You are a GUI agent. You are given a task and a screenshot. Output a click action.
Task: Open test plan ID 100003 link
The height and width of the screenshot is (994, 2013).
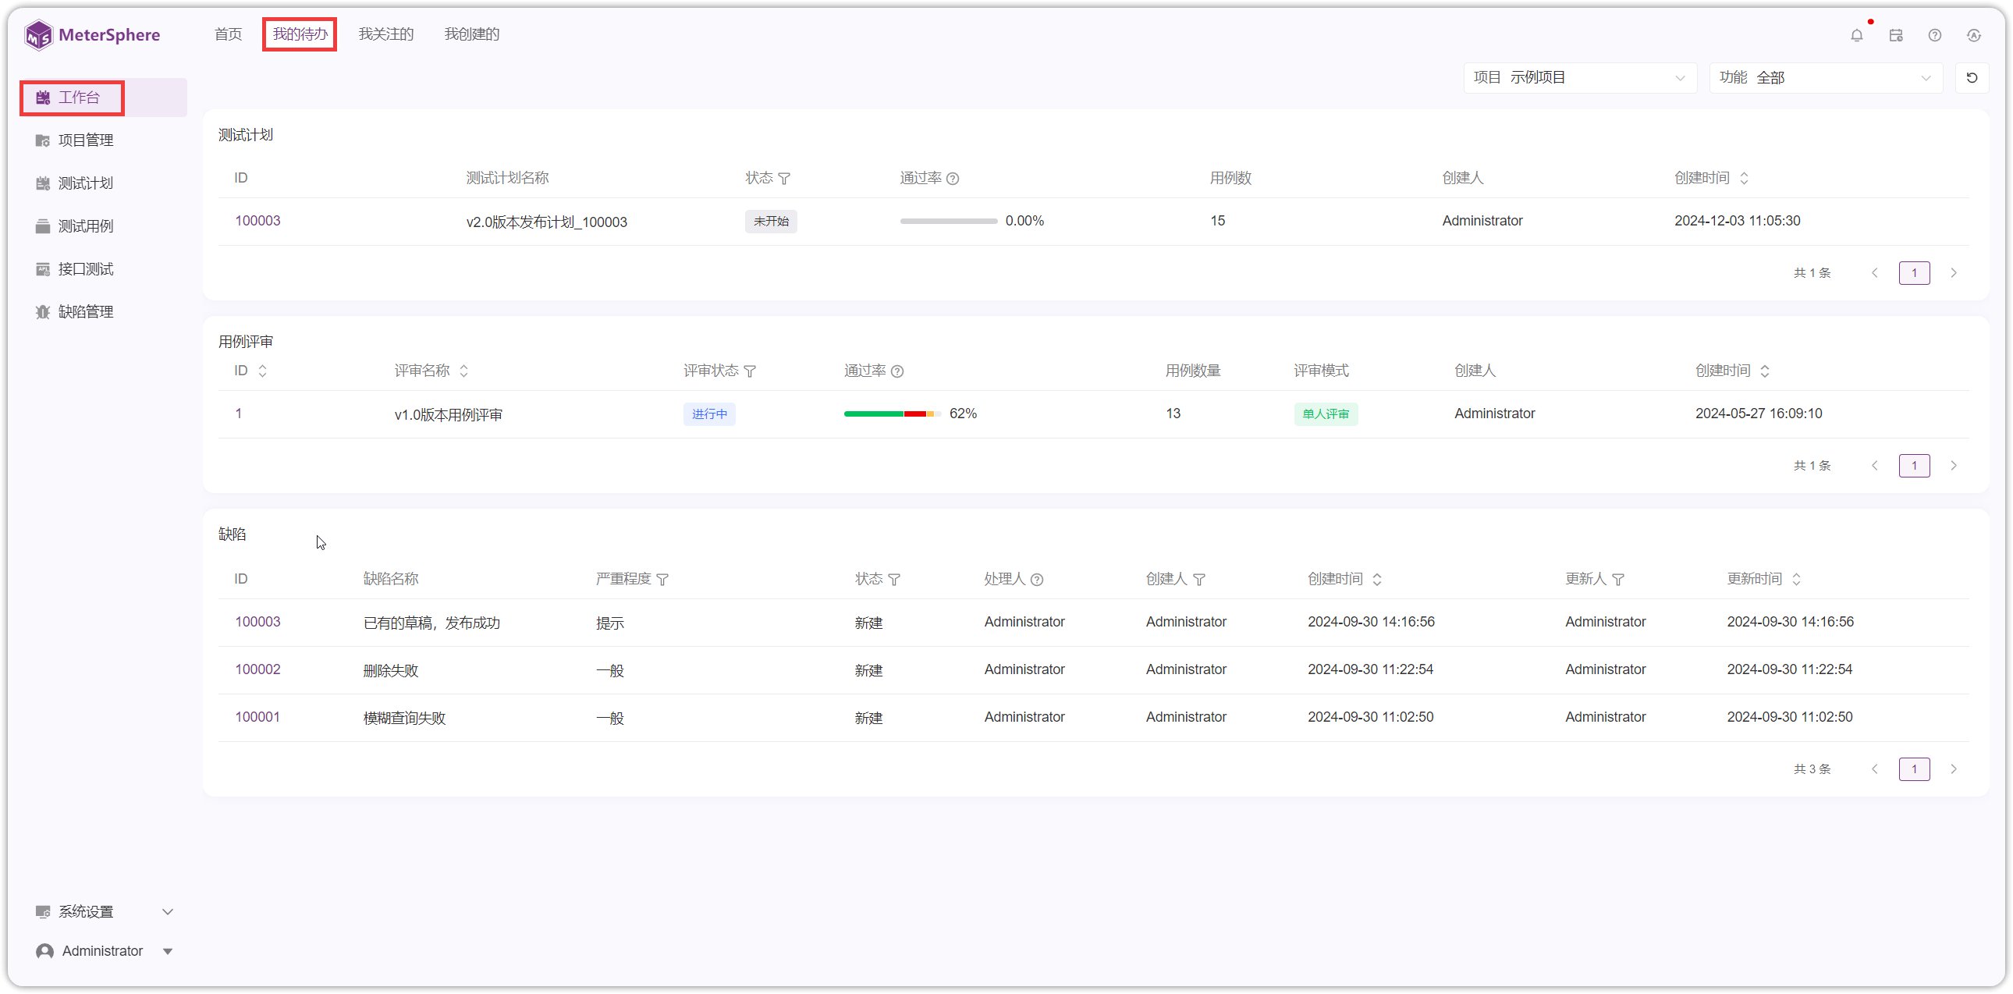tap(258, 221)
